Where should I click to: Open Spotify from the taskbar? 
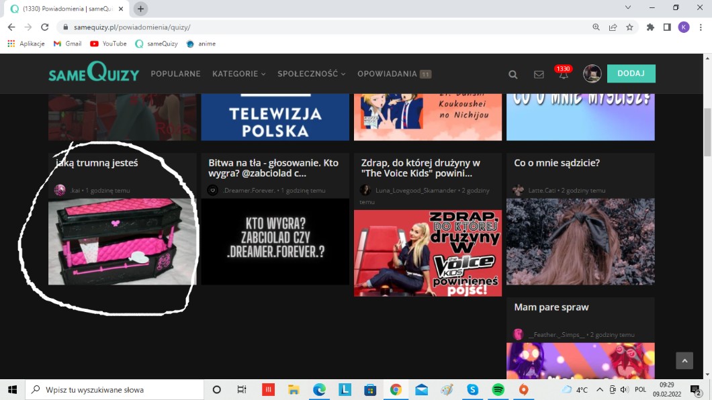pos(498,390)
